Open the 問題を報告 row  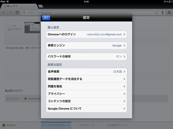click(86, 86)
